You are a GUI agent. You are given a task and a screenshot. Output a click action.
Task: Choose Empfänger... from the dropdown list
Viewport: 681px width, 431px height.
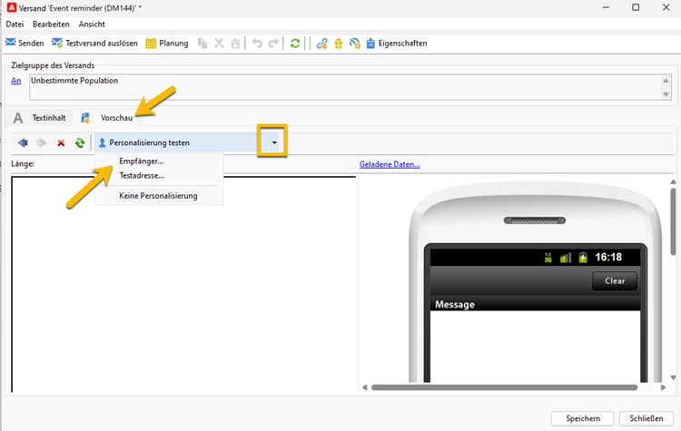click(141, 161)
